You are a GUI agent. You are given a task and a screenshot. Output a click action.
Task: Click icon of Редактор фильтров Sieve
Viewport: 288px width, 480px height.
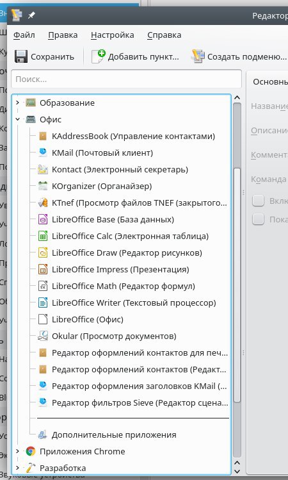click(x=43, y=402)
